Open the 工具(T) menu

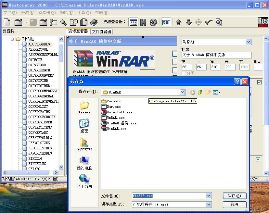[x=84, y=12]
